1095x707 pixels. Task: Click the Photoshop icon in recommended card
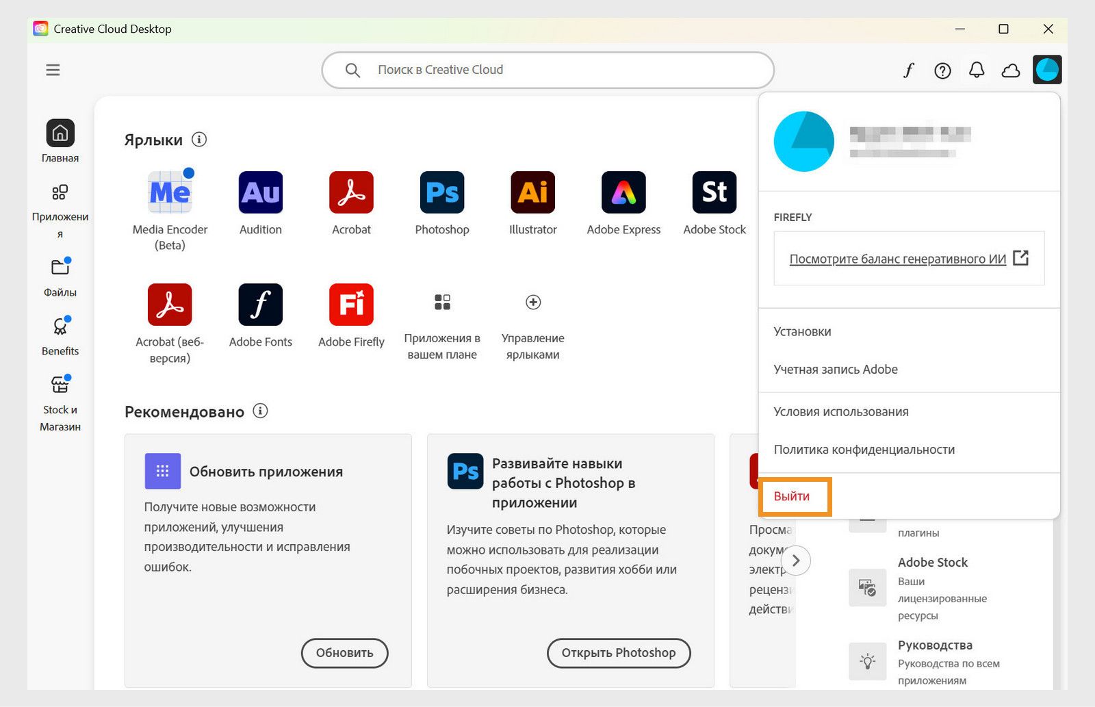point(465,471)
